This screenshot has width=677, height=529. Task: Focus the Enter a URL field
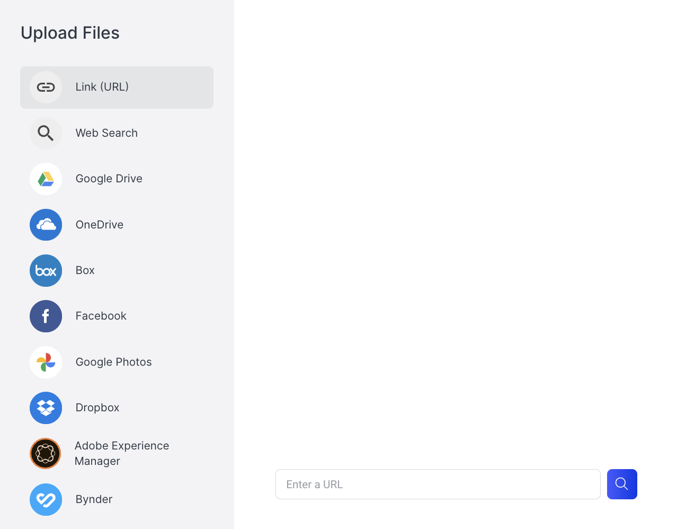438,484
